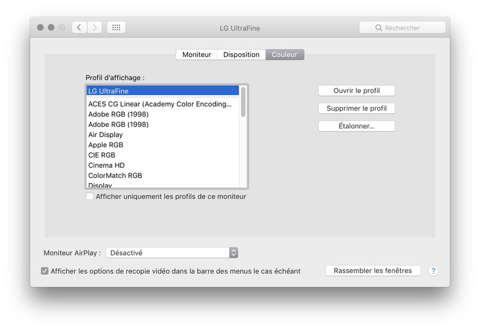480x330 pixels.
Task: Select the Apple RGB profile
Action: tap(163, 145)
